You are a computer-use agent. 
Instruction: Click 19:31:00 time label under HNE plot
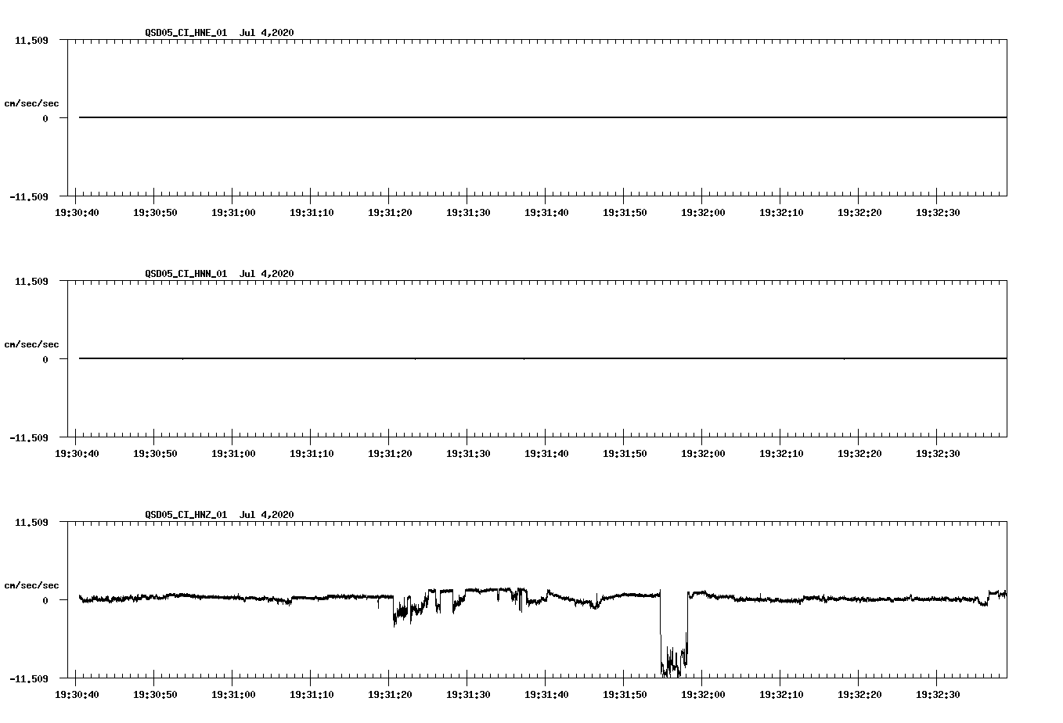[233, 213]
